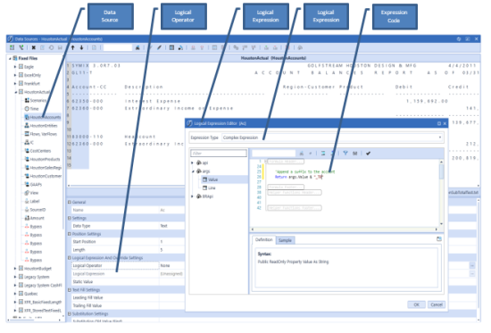Click the move down arrow in main toolbar
This screenshot has height=333, width=491.
(x=81, y=47)
